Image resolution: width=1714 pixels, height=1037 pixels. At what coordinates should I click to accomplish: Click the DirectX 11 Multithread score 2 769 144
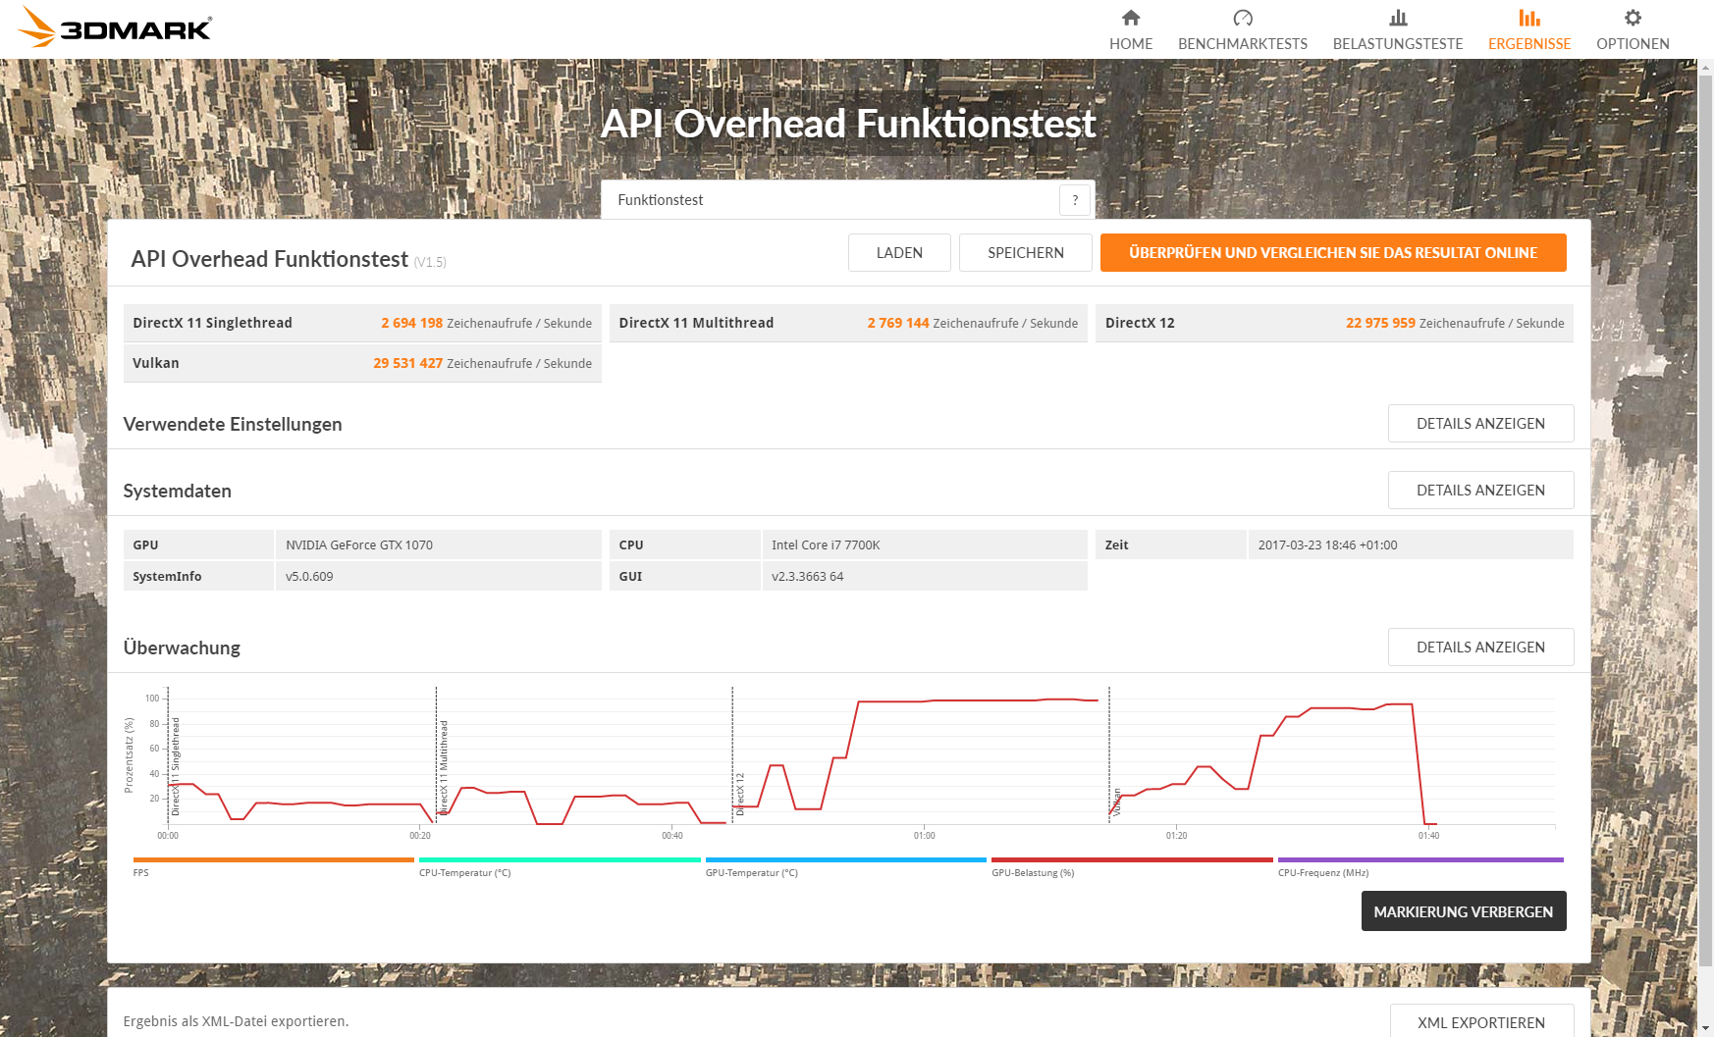[x=898, y=323]
